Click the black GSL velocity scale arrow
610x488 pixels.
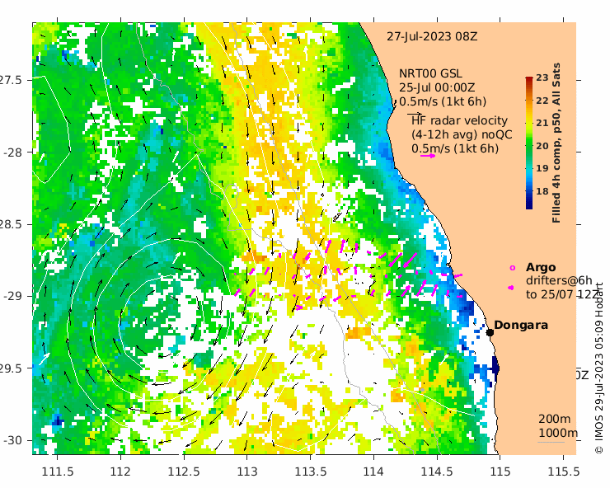click(415, 114)
